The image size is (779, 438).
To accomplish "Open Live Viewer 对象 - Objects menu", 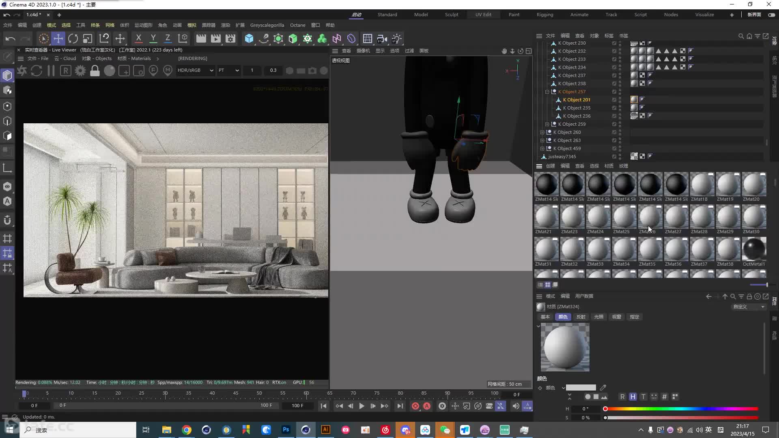I will tap(97, 58).
